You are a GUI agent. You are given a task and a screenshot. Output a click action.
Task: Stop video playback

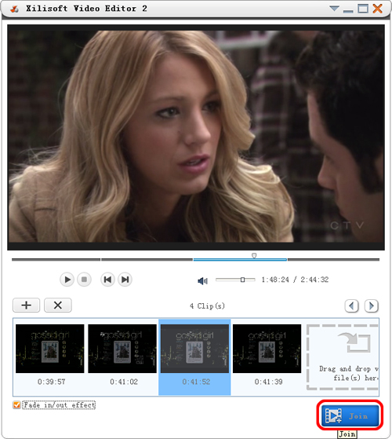click(84, 280)
